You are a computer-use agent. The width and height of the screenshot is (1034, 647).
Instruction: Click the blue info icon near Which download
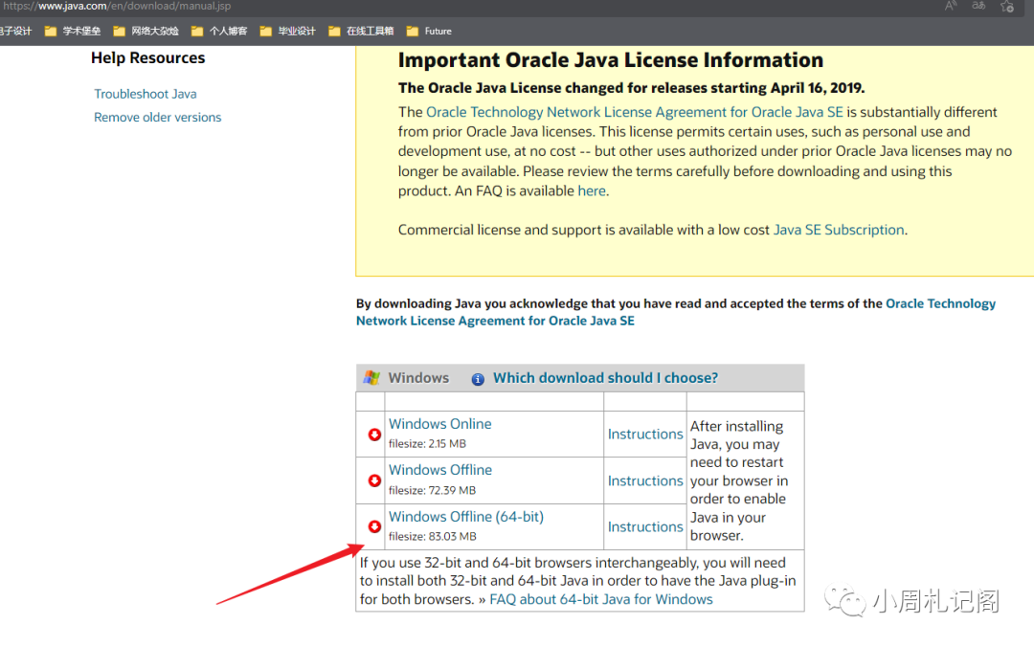pyautogui.click(x=478, y=379)
